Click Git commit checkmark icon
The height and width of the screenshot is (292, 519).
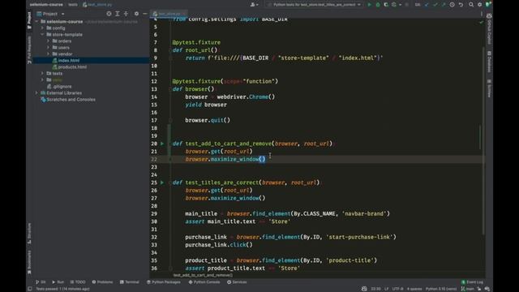435,5
